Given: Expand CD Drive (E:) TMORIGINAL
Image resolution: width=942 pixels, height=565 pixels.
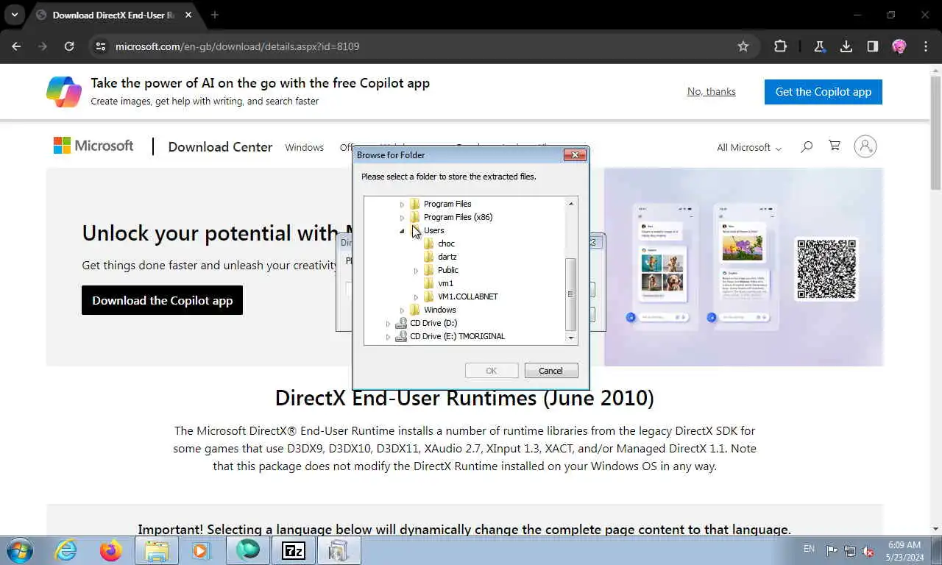Looking at the screenshot, I should (x=388, y=337).
